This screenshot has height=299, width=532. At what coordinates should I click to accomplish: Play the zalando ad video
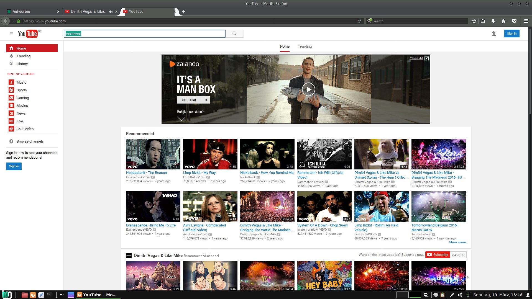pos(309,89)
